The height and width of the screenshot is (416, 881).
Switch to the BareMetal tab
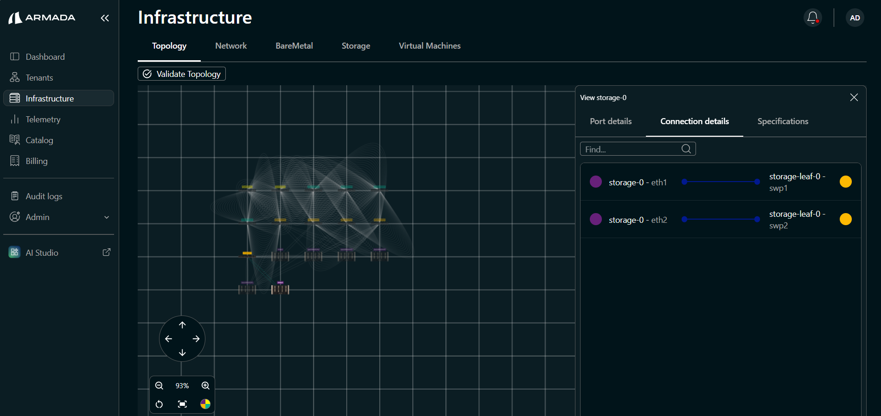pos(294,46)
